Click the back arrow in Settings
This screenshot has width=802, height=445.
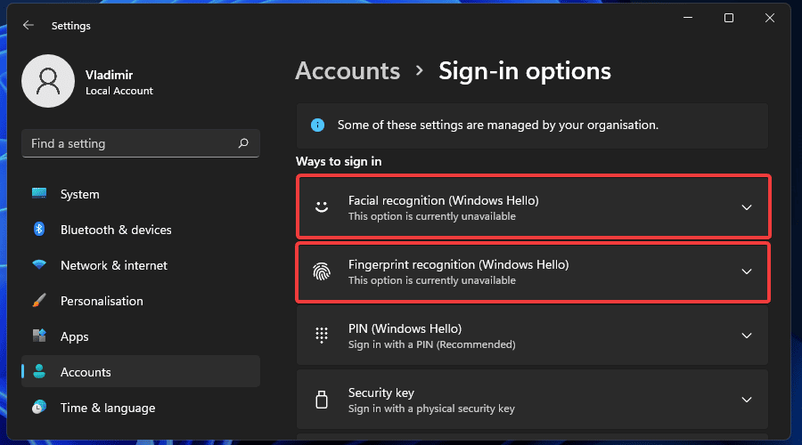coord(29,25)
